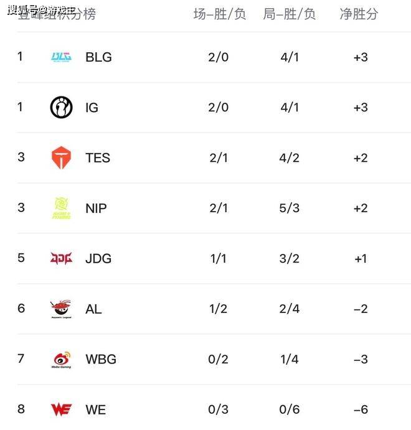Open the BLG team name
Image resolution: width=411 pixels, height=430 pixels.
(x=98, y=57)
